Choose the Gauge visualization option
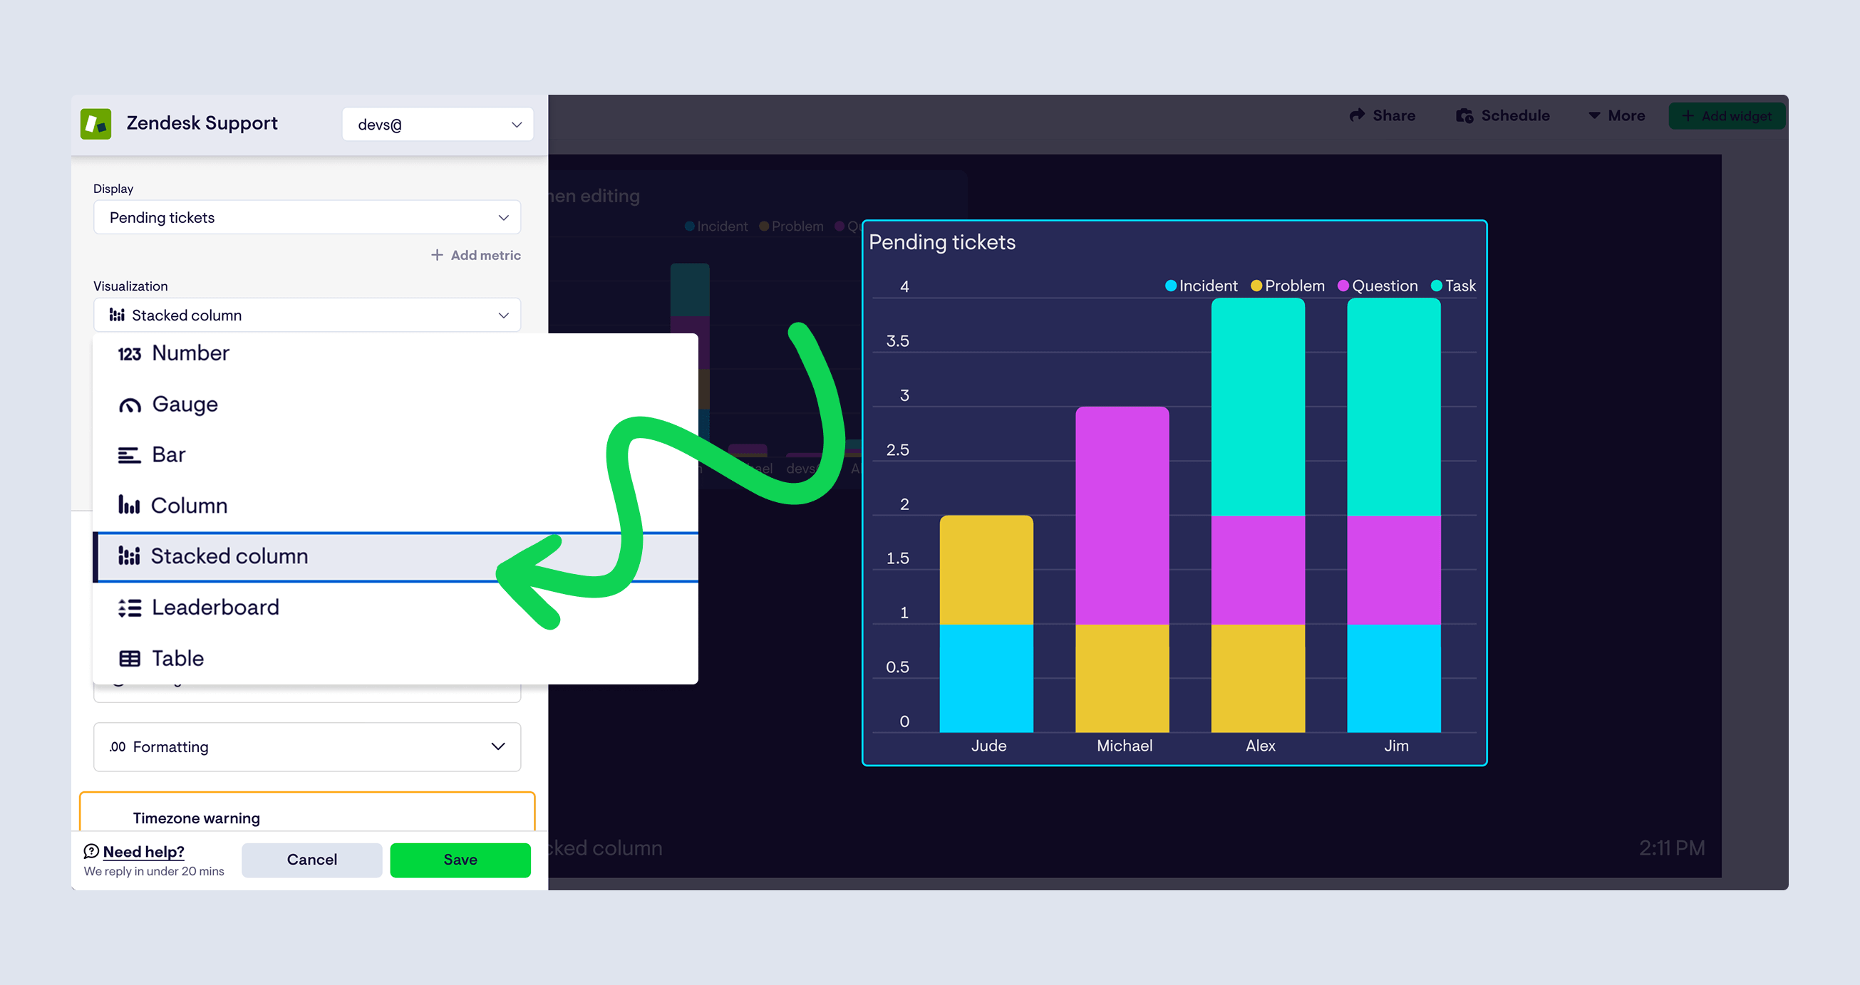The height and width of the screenshot is (985, 1860). (184, 404)
